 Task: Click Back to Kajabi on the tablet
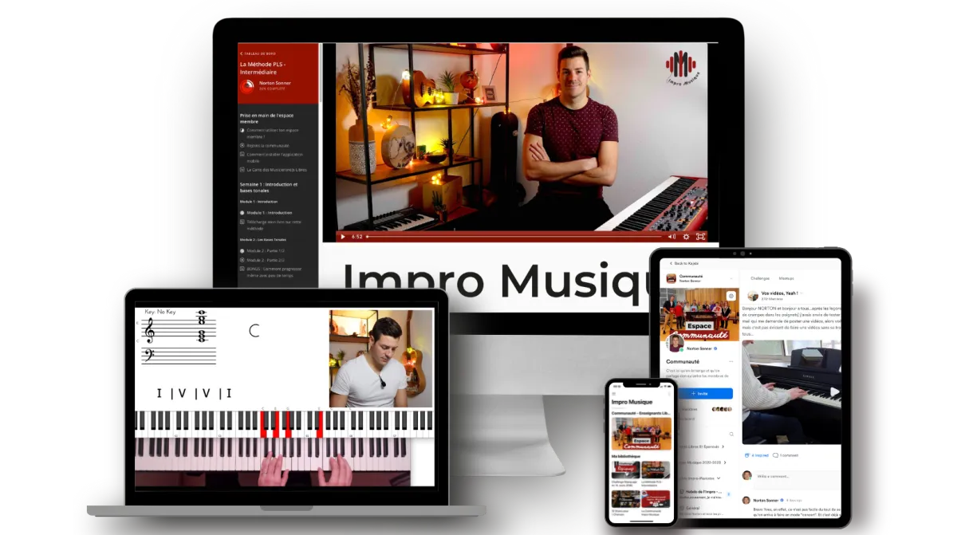[x=684, y=263]
